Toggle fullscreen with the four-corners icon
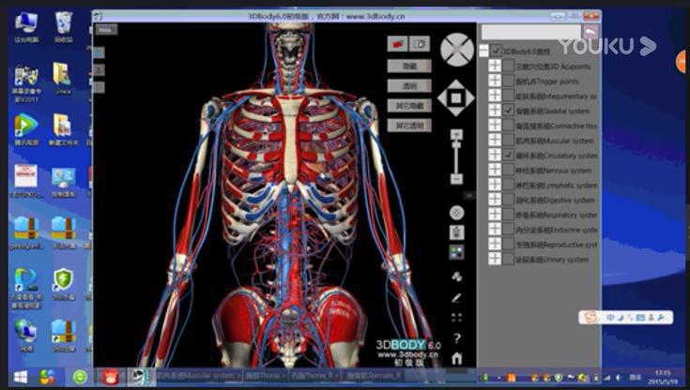Screen dimensions: 690x390 (457, 318)
